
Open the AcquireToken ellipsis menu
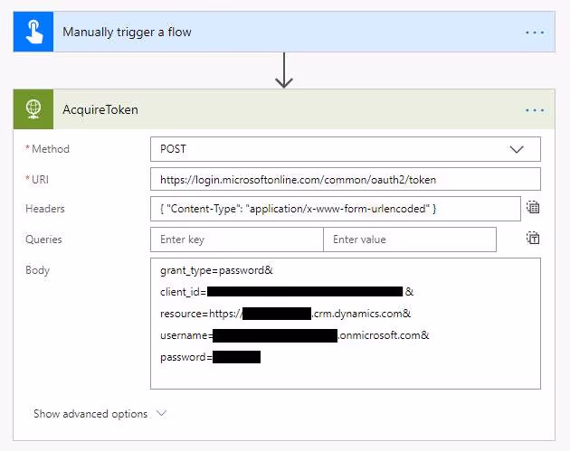point(535,110)
